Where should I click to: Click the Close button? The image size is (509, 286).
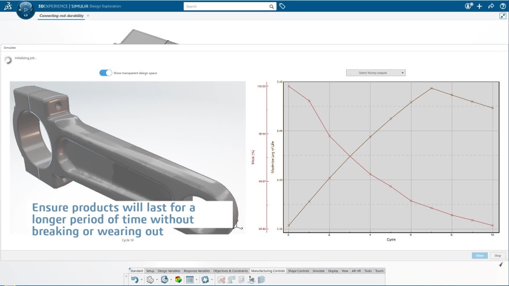pos(479,255)
